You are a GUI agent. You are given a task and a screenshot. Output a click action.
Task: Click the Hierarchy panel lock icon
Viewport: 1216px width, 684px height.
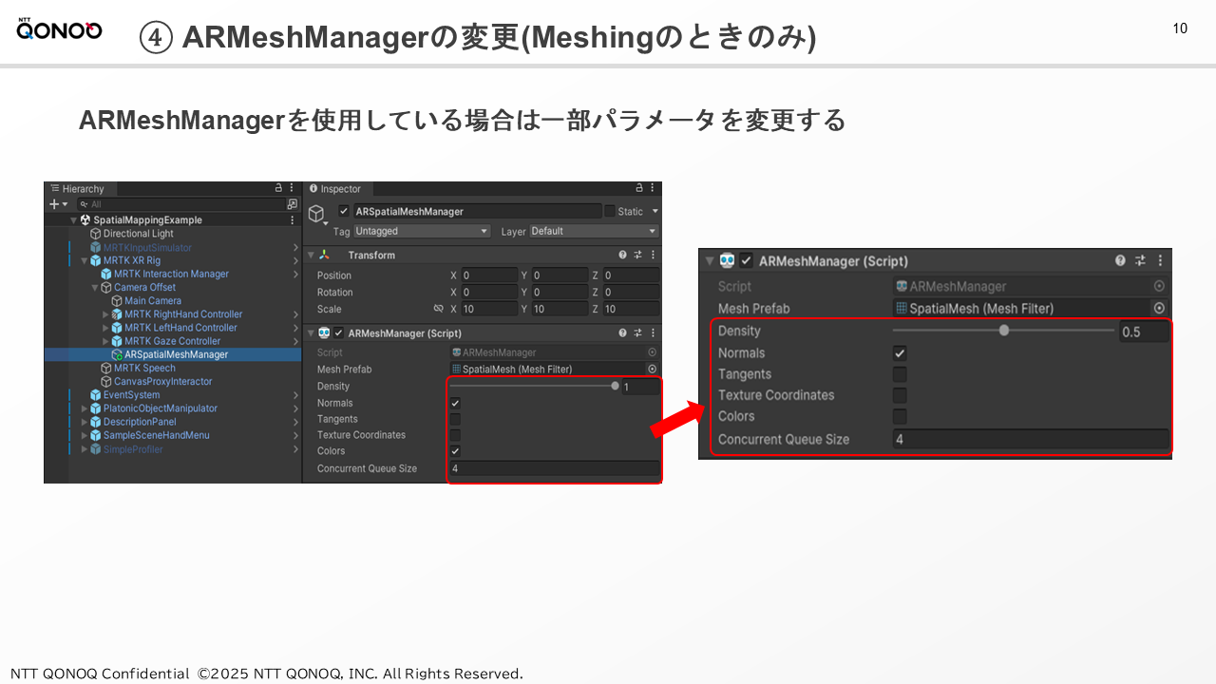[278, 188]
